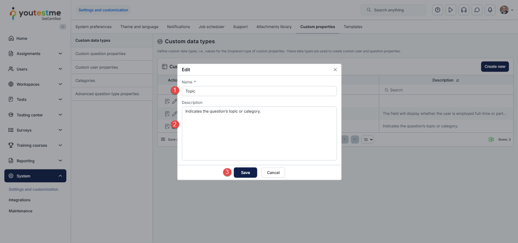Open the Attachments library tab
This screenshot has width=518, height=243.
(x=274, y=27)
